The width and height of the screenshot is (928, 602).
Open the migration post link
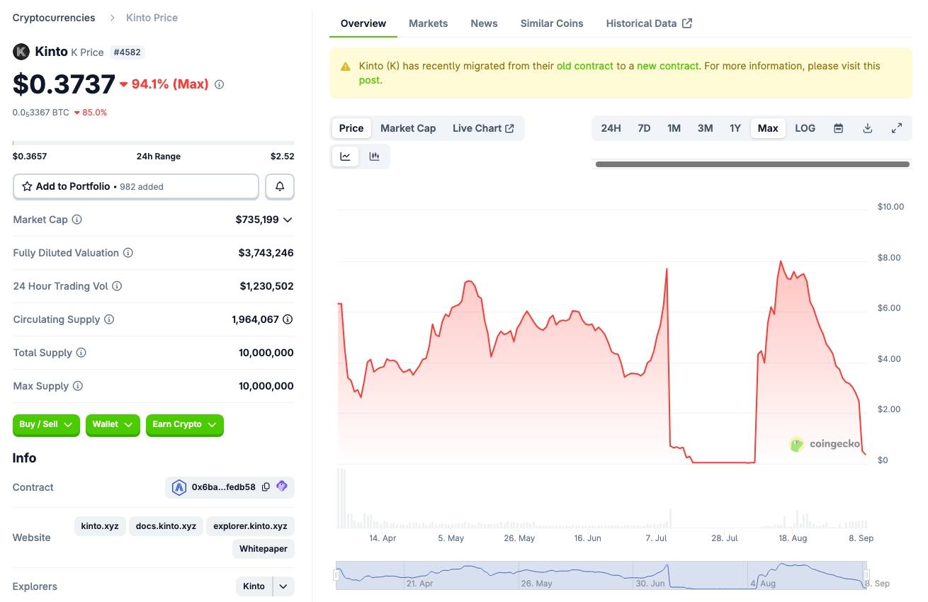point(368,80)
